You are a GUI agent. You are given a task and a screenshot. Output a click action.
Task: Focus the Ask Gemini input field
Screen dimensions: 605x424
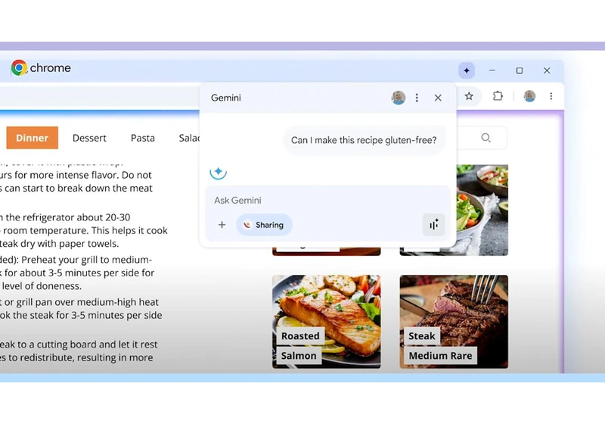pyautogui.click(x=328, y=200)
